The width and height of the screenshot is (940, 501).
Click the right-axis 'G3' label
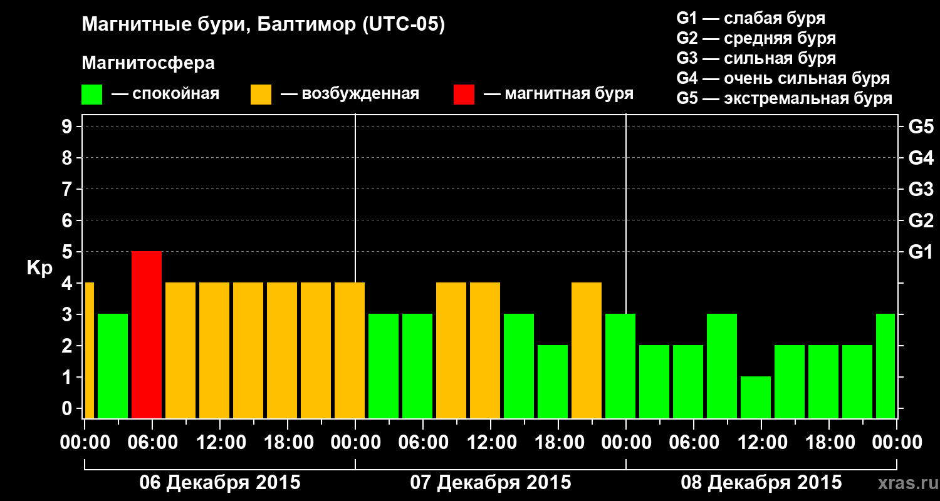point(921,189)
